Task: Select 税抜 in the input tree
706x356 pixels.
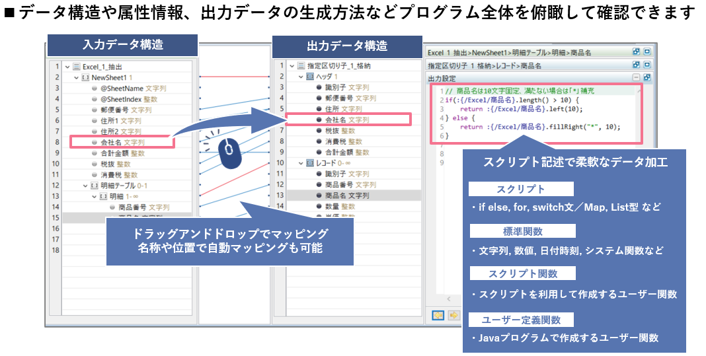Action: point(115,164)
